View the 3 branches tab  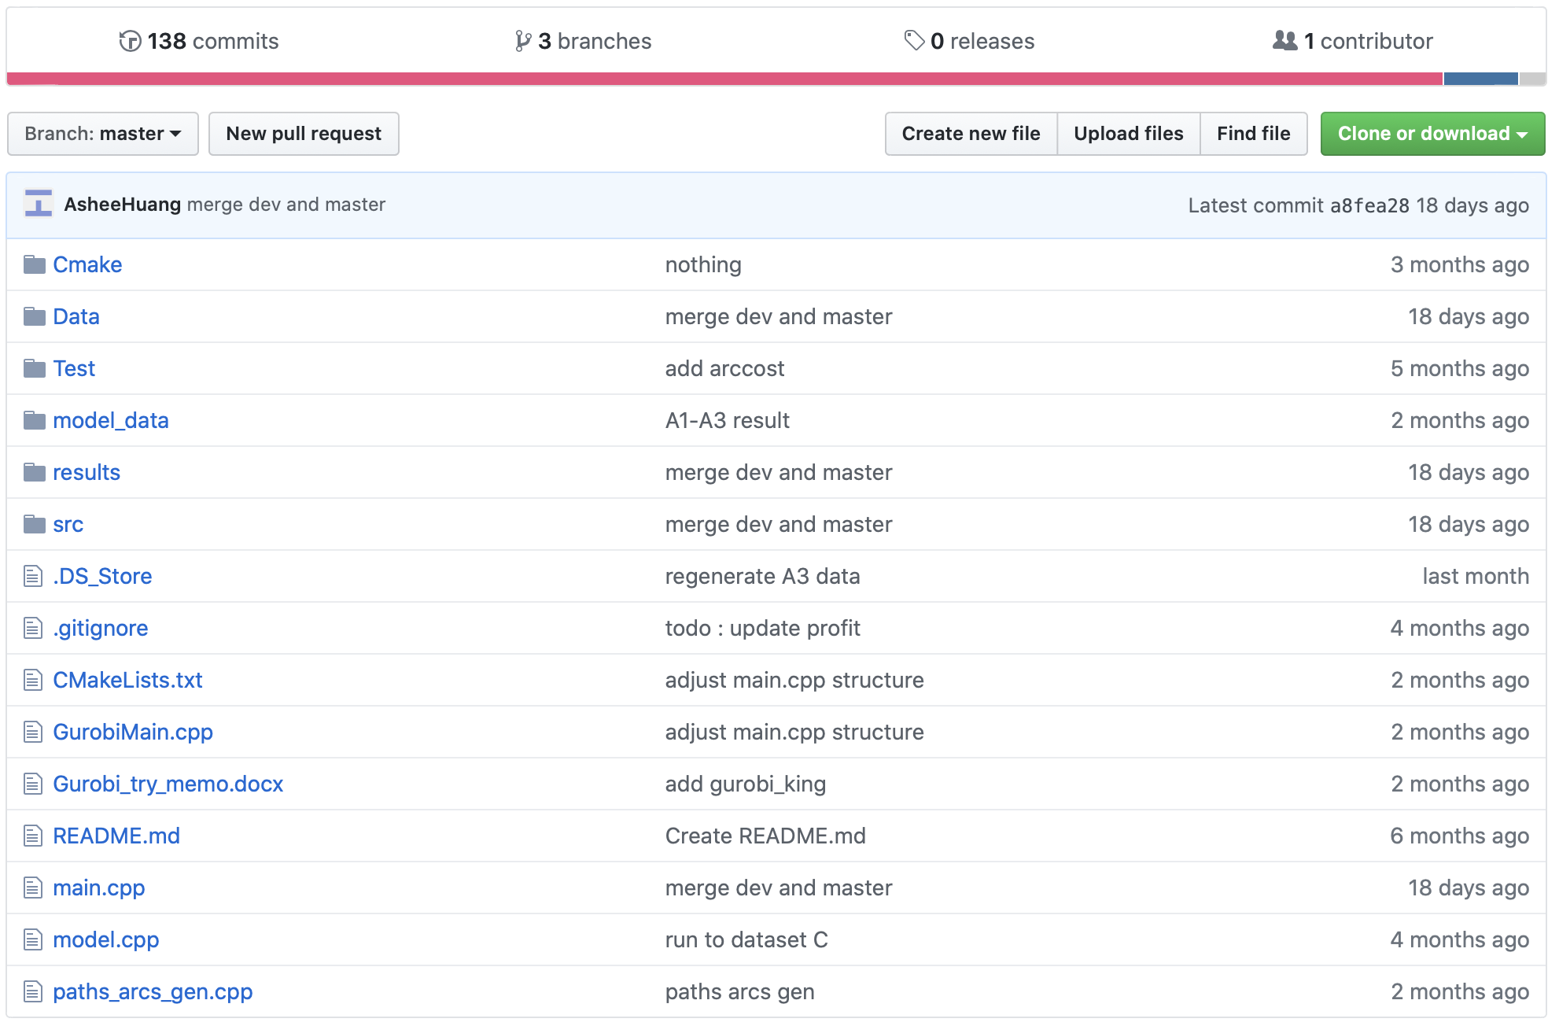pos(595,41)
